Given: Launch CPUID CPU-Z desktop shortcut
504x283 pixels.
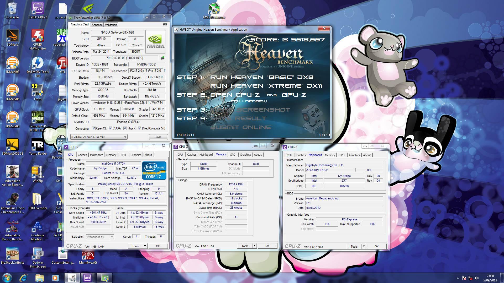Looking at the screenshot, I should [38, 10].
